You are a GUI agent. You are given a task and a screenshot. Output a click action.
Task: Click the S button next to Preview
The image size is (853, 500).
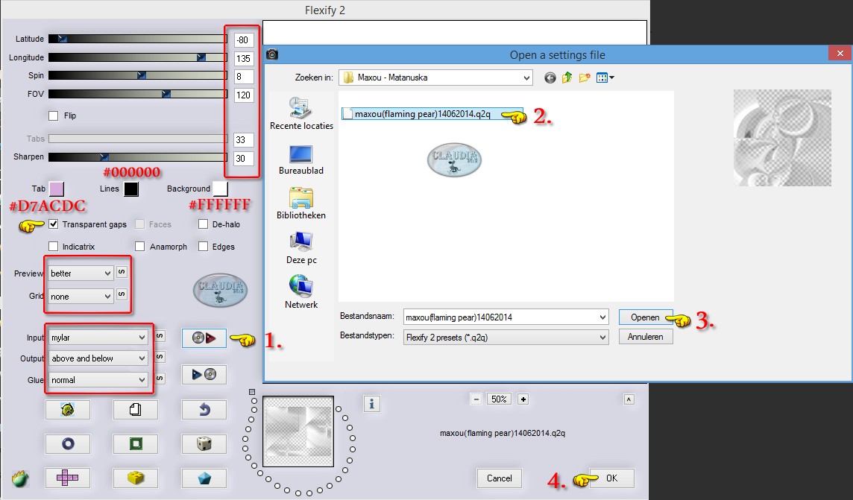point(122,272)
